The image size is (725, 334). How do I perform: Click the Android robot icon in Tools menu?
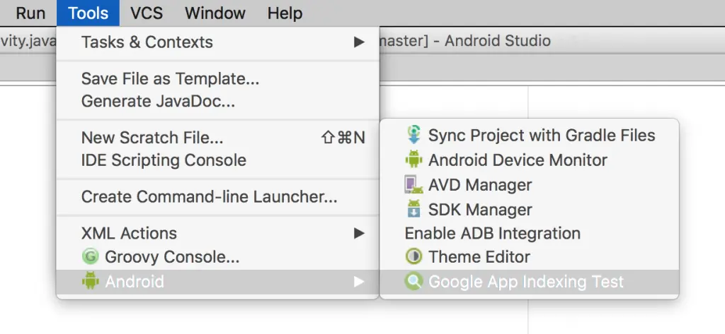[91, 281]
